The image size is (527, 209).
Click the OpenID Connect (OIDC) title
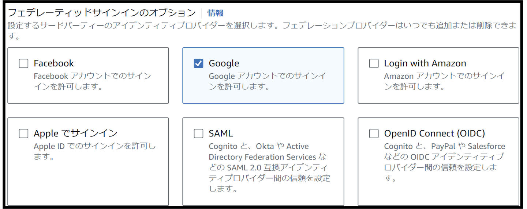434,133
